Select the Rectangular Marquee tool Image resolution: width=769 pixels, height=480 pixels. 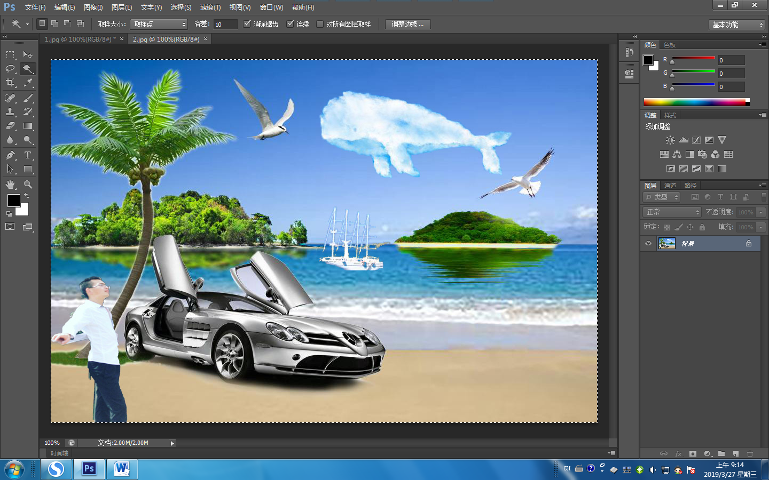point(10,54)
